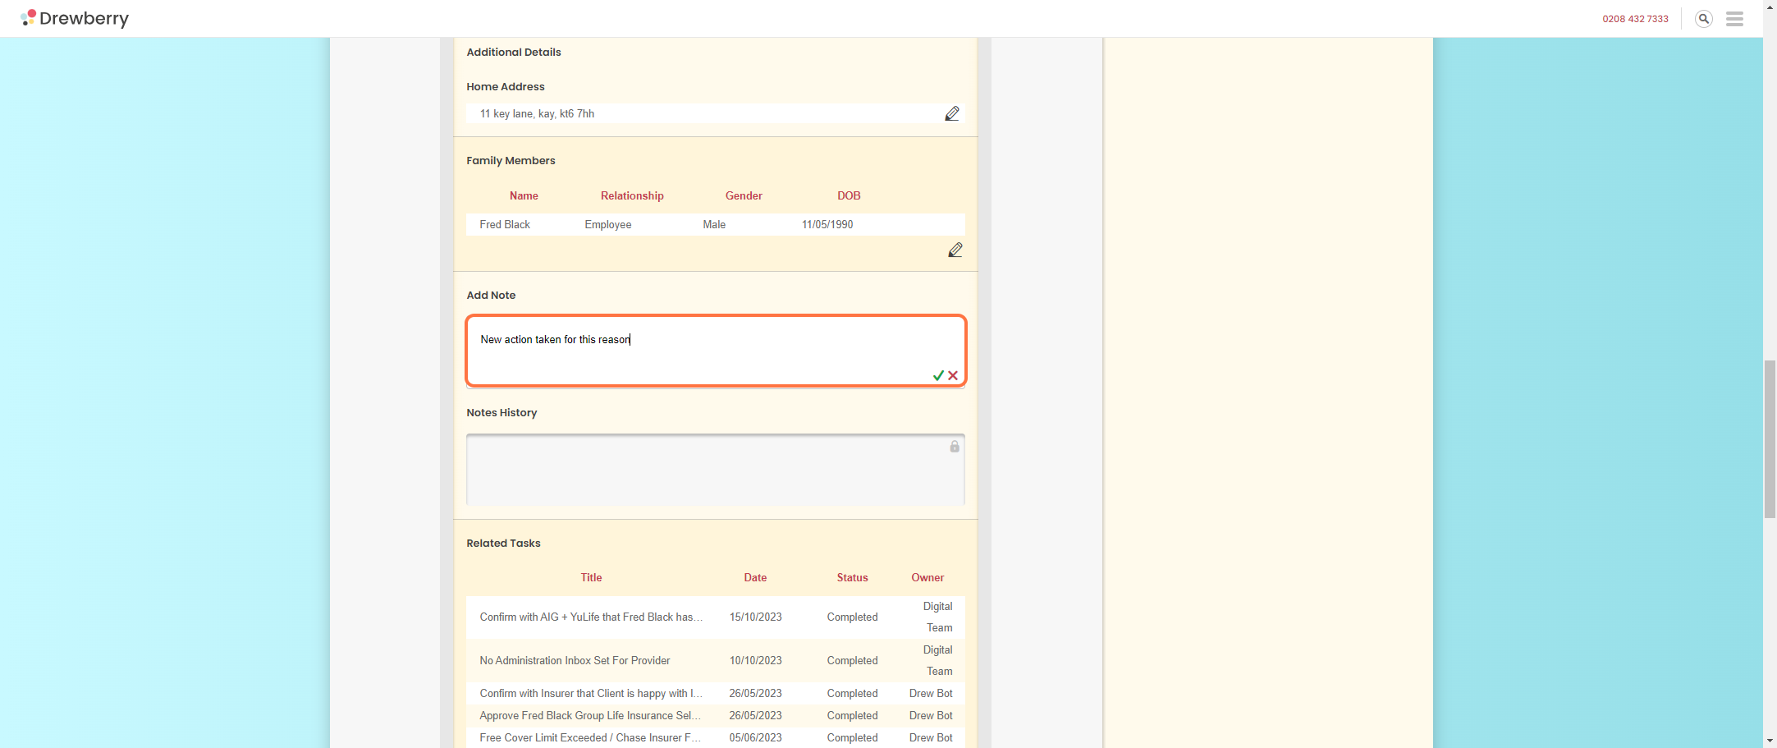
Task: Click the scrollbar down arrow
Action: pyautogui.click(x=1770, y=741)
